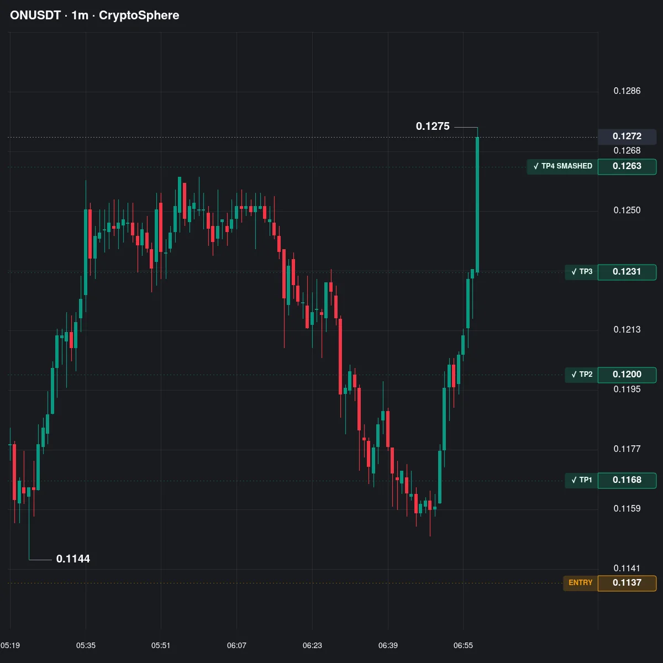
Task: Select the TP1 label tag
Action: (x=581, y=480)
